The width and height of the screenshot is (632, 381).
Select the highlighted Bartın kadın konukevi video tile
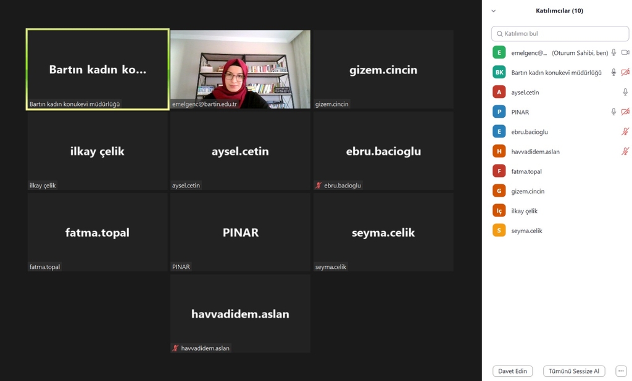coord(98,69)
